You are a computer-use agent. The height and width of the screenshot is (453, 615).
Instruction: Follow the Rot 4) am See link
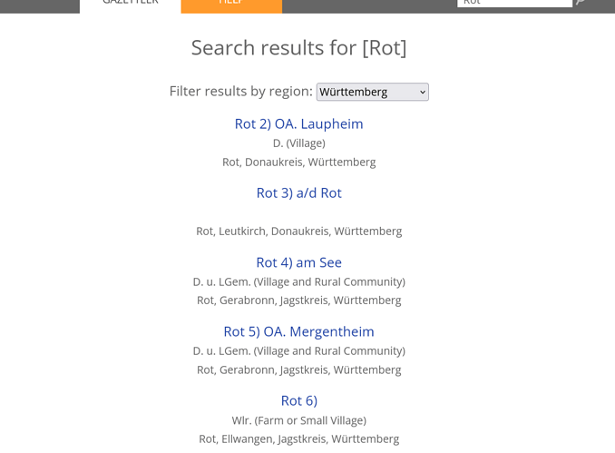(x=298, y=262)
